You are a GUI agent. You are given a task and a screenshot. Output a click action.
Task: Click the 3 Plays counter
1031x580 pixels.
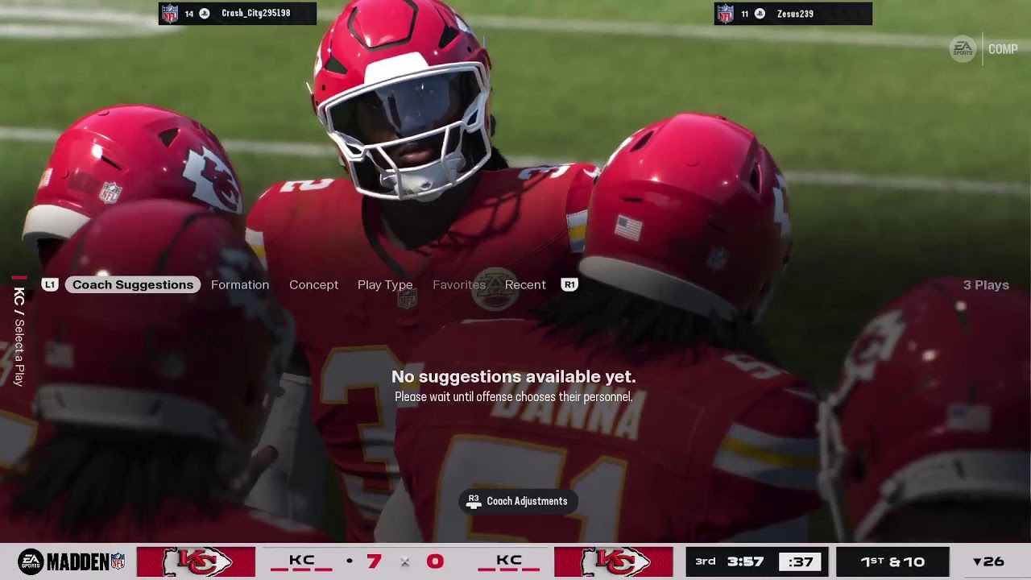click(986, 285)
